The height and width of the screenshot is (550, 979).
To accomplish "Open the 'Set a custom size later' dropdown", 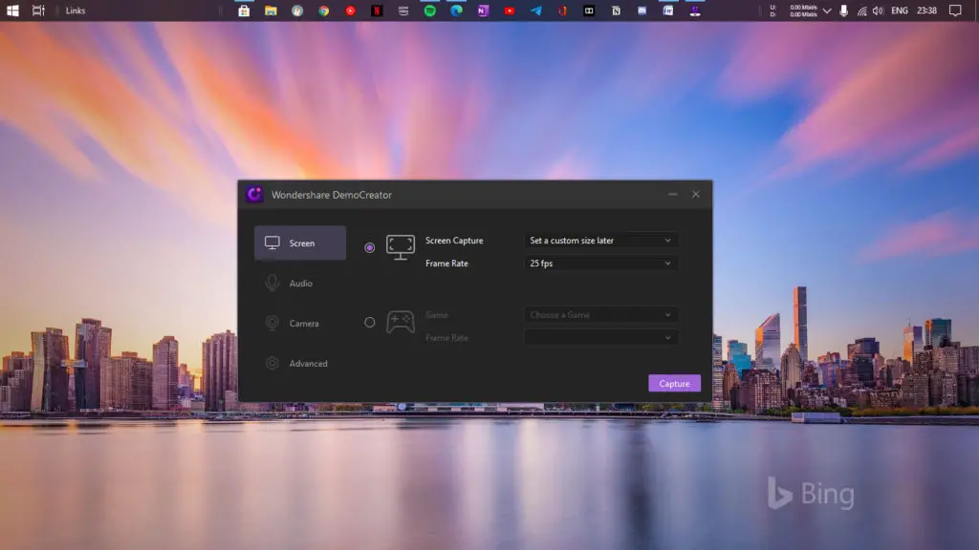I will pos(600,241).
